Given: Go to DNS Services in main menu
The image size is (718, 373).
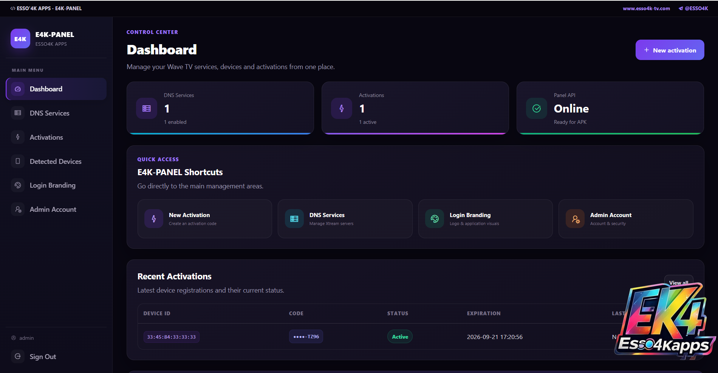Looking at the screenshot, I should point(56,113).
